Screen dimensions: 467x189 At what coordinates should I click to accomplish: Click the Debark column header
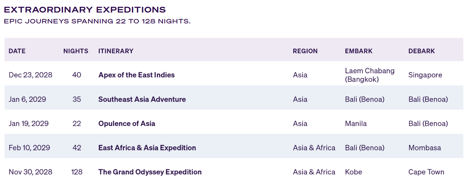tap(422, 51)
